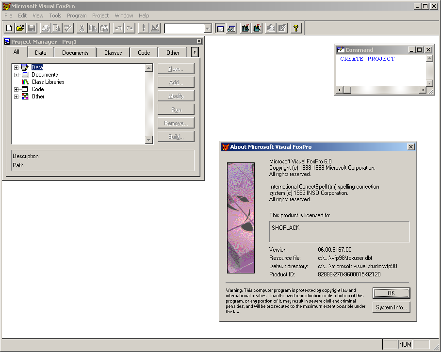Switch to the Classes tab
Viewport: 441px width, 352px height.
pos(113,52)
